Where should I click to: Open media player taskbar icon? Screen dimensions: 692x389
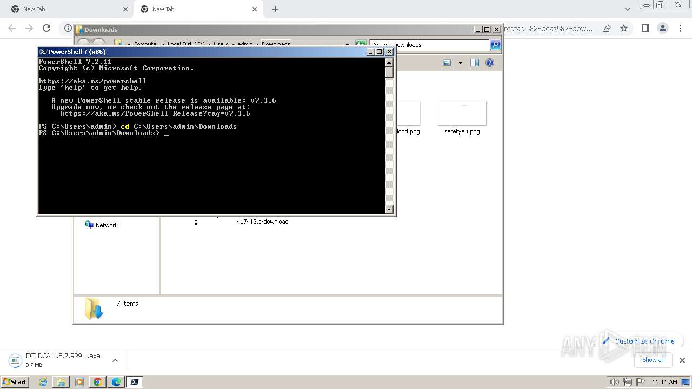click(79, 382)
